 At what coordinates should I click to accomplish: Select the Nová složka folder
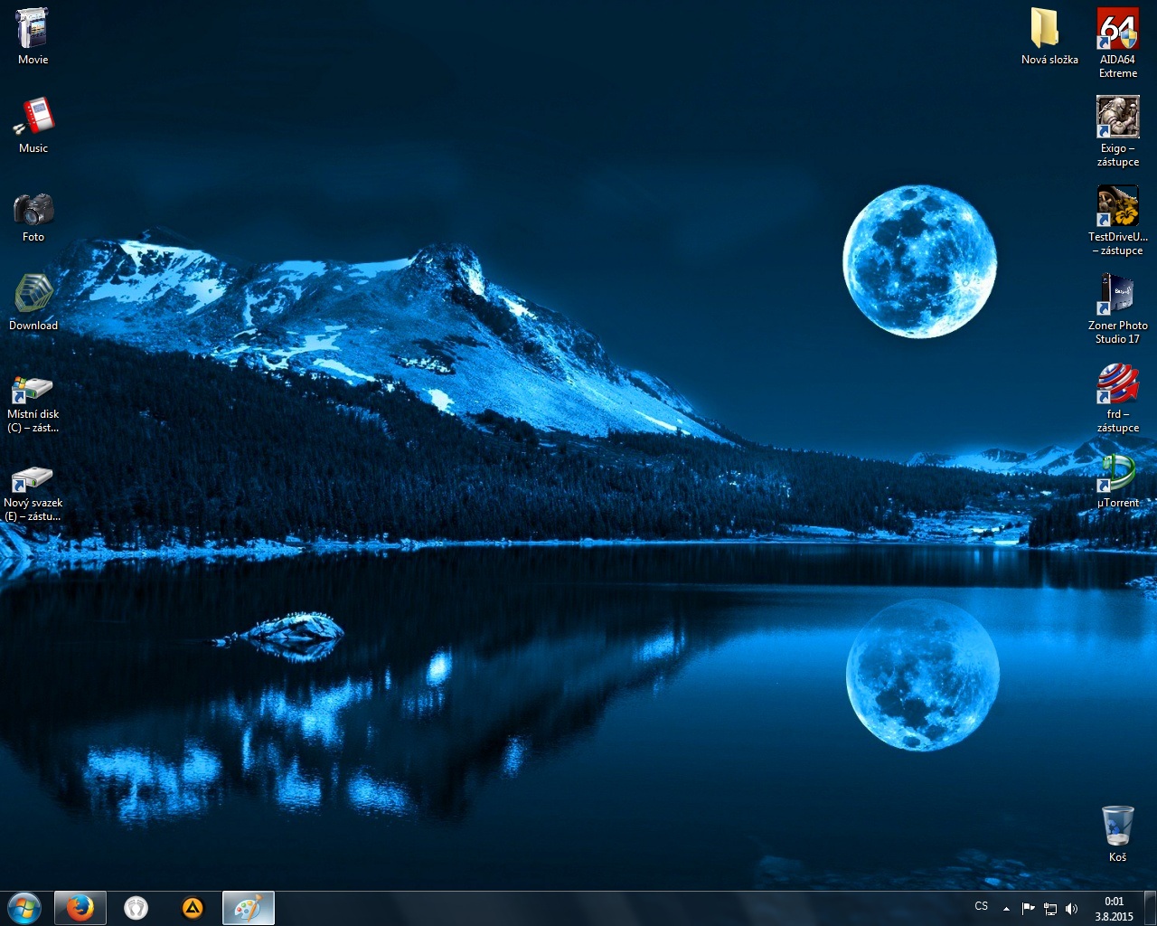[1049, 36]
